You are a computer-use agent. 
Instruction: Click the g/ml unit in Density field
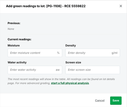115,53
